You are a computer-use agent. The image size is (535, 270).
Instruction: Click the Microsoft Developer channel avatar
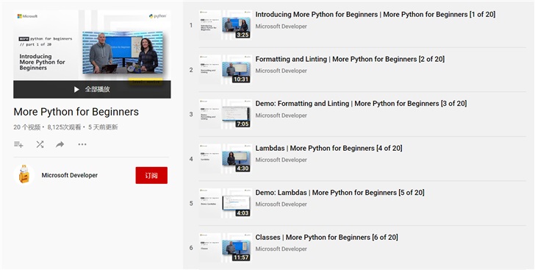(x=24, y=174)
